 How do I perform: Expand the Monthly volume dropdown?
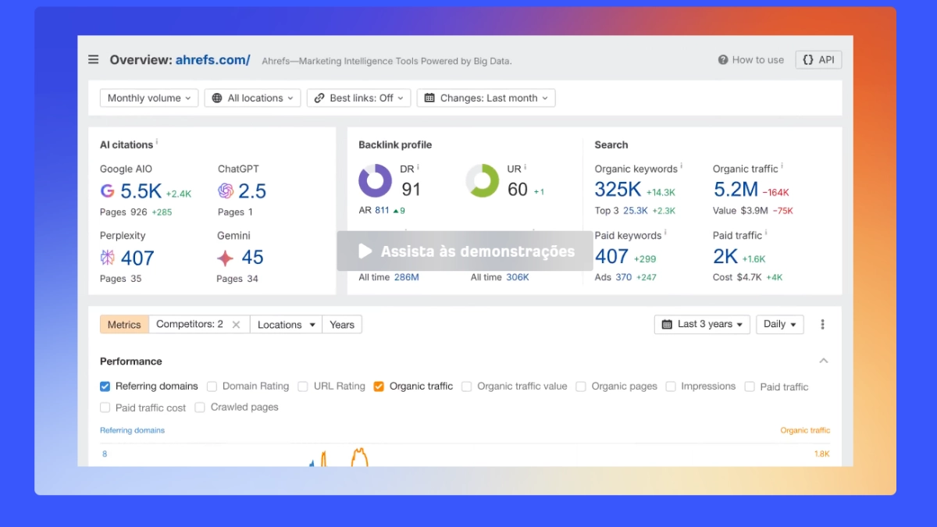[148, 98]
